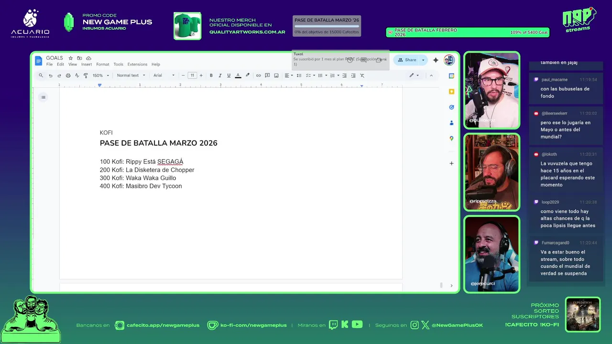Click the Add comment icon

point(267,75)
